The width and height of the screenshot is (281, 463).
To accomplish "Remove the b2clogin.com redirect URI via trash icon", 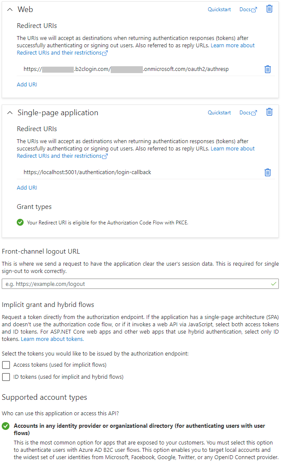I will coord(267,69).
